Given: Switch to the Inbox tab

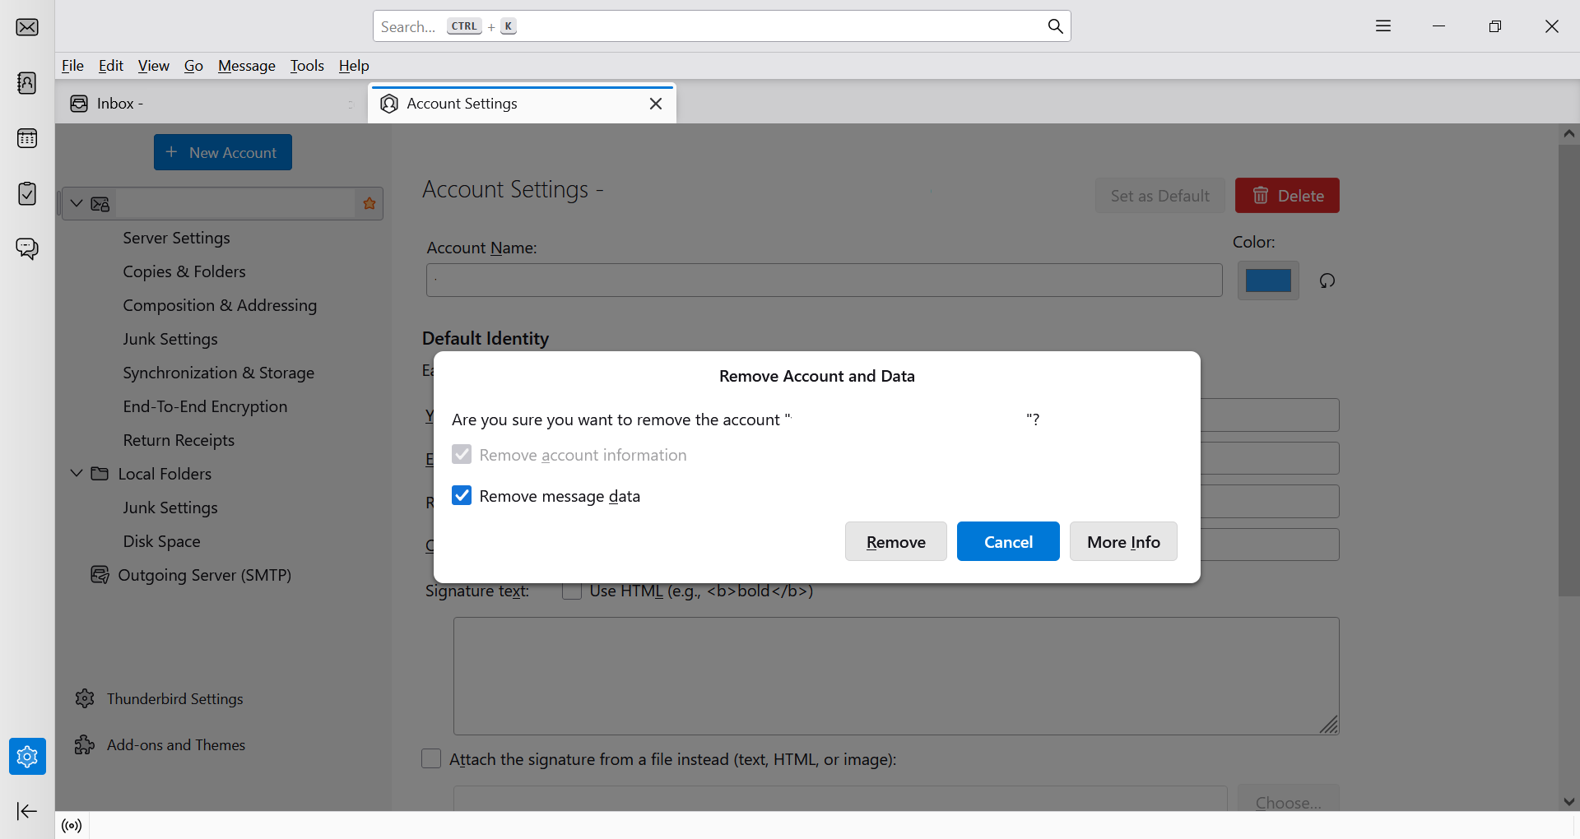Looking at the screenshot, I should click(212, 104).
